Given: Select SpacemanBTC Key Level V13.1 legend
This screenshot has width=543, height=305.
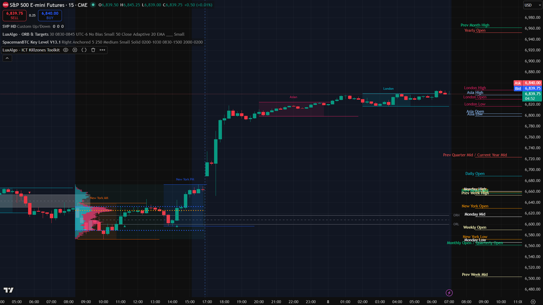Looking at the screenshot, I should pos(31,42).
